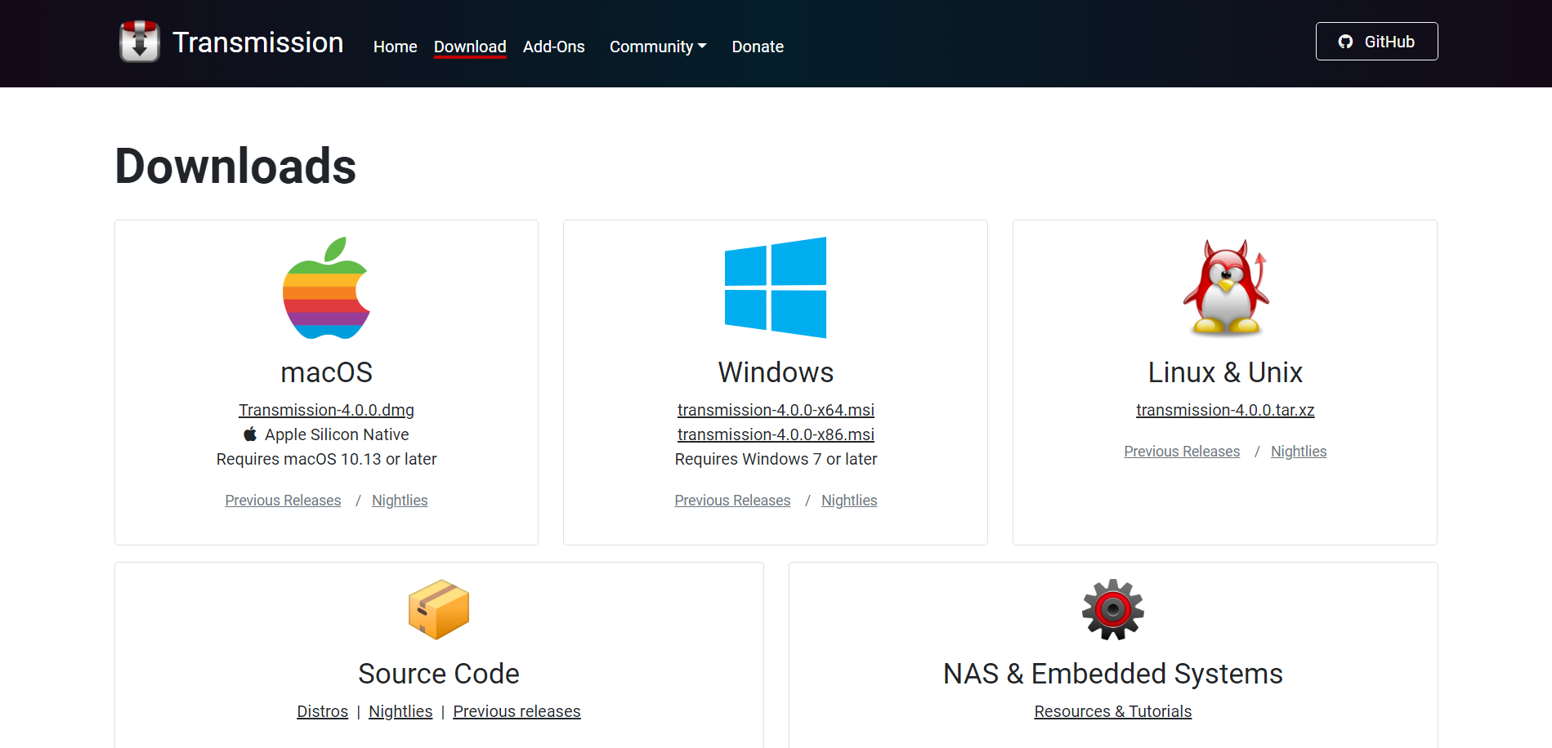Click the NAS gear icon
The height and width of the screenshot is (748, 1552).
coord(1112,609)
